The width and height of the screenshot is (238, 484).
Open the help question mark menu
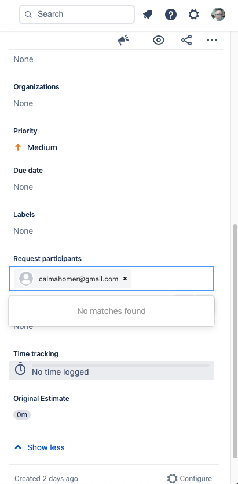(171, 15)
